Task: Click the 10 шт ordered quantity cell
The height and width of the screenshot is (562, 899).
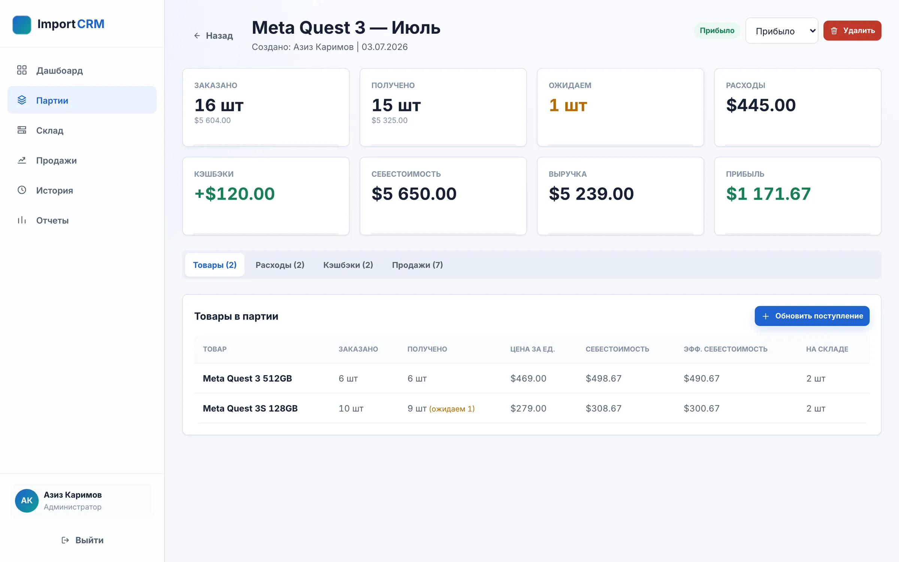Action: (351, 408)
